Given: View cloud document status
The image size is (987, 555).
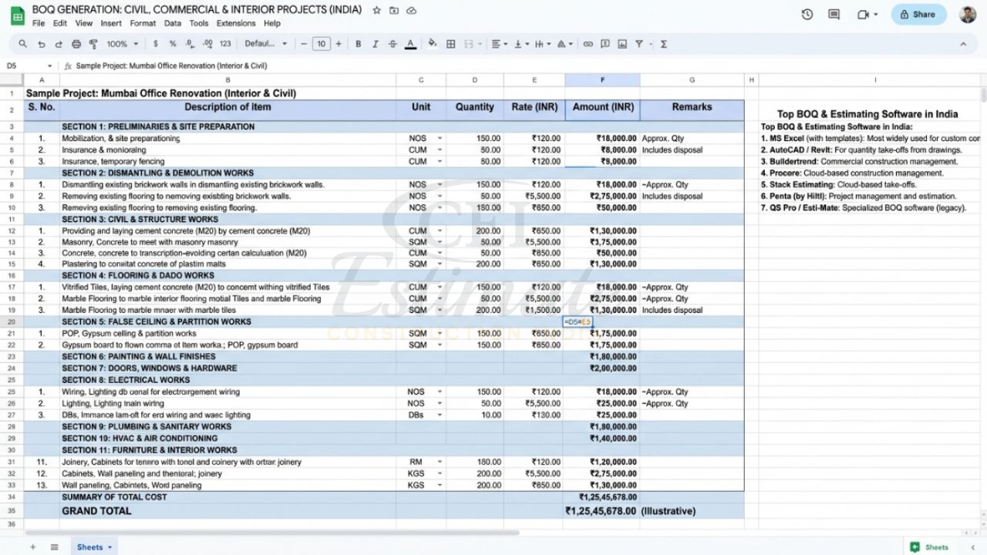Looking at the screenshot, I should pos(411,10).
